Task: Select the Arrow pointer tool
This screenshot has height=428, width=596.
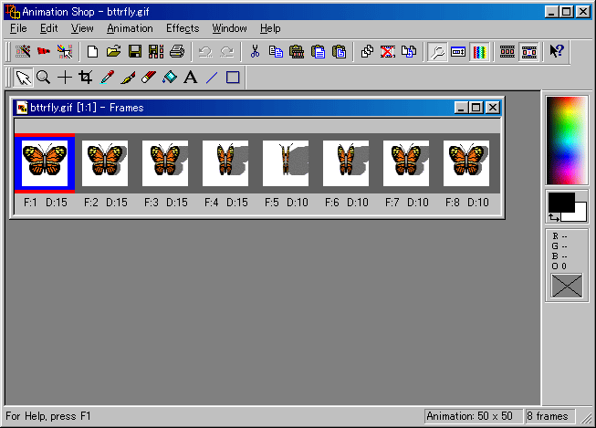Action: [23, 78]
